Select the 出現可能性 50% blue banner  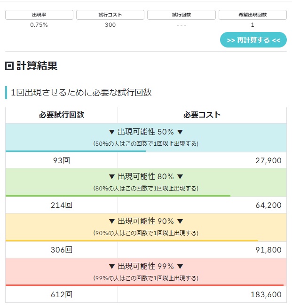point(146,136)
